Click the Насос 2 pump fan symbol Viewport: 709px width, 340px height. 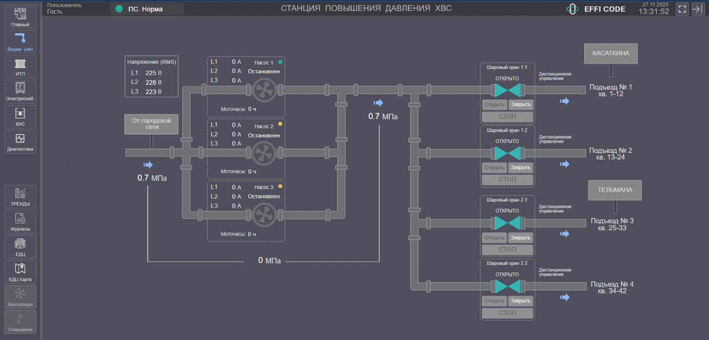[x=264, y=153]
